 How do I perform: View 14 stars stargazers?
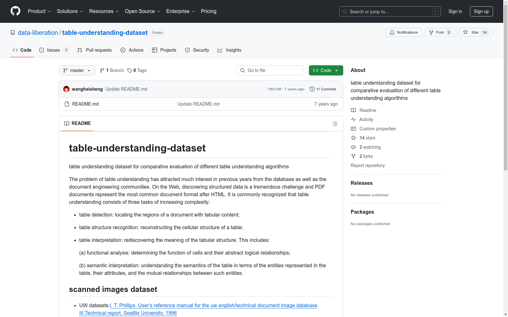[363, 138]
